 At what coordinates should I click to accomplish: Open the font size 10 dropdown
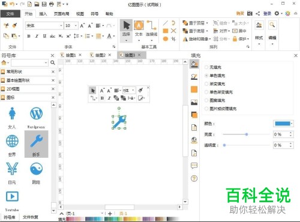click(76, 26)
